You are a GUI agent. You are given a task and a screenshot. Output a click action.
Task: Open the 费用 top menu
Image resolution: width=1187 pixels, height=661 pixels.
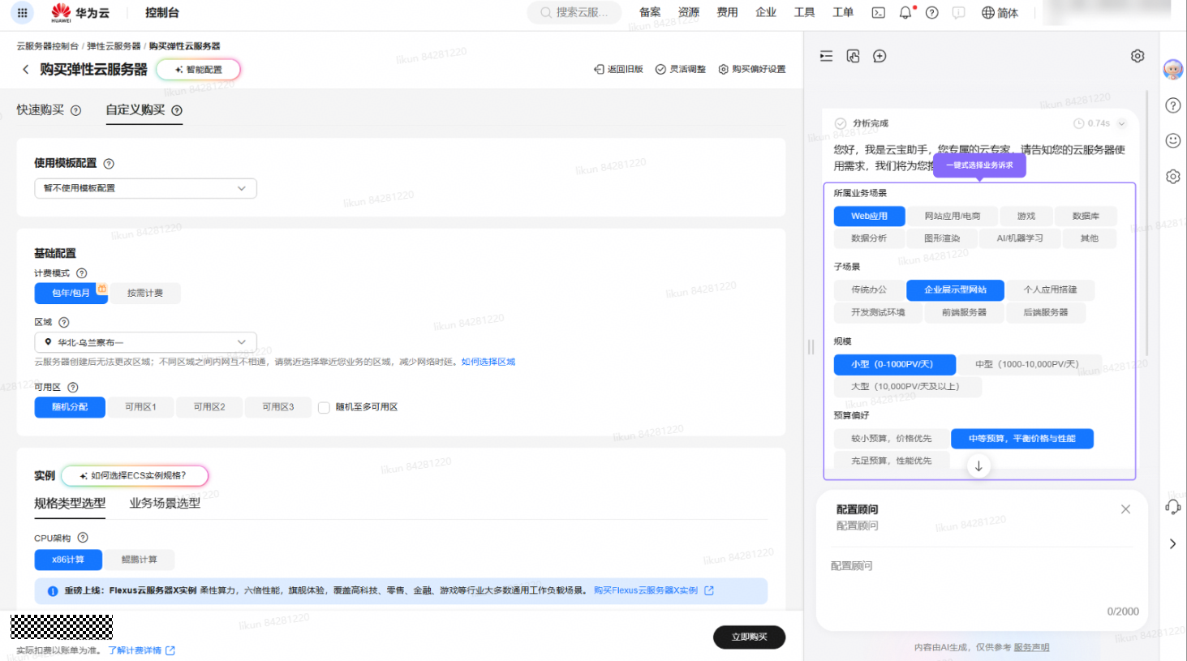727,13
